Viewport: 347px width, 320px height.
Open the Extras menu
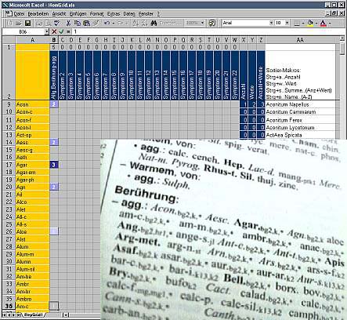point(114,13)
